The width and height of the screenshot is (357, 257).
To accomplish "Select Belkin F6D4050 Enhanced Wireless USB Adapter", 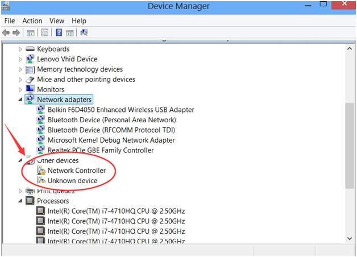I will point(121,110).
